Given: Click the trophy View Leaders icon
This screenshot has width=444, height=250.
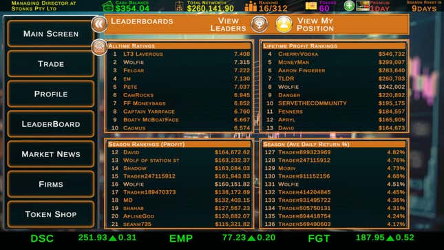Looking at the screenshot, I should point(259,24).
